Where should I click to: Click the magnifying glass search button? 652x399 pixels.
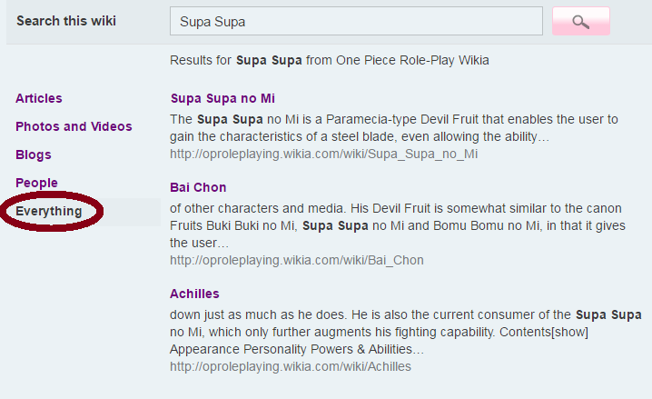point(580,22)
